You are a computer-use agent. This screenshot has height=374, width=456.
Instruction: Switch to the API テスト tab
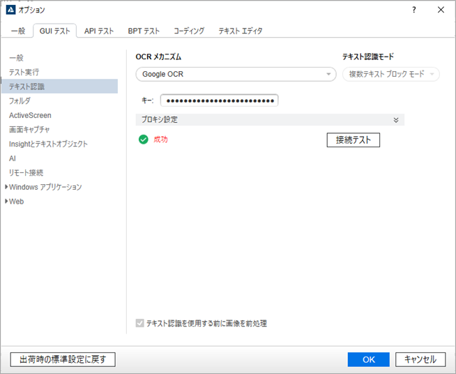[99, 31]
